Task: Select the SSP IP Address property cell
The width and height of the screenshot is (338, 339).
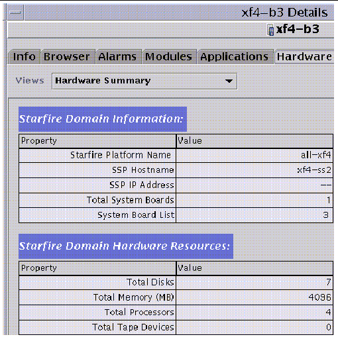Action: coord(97,185)
